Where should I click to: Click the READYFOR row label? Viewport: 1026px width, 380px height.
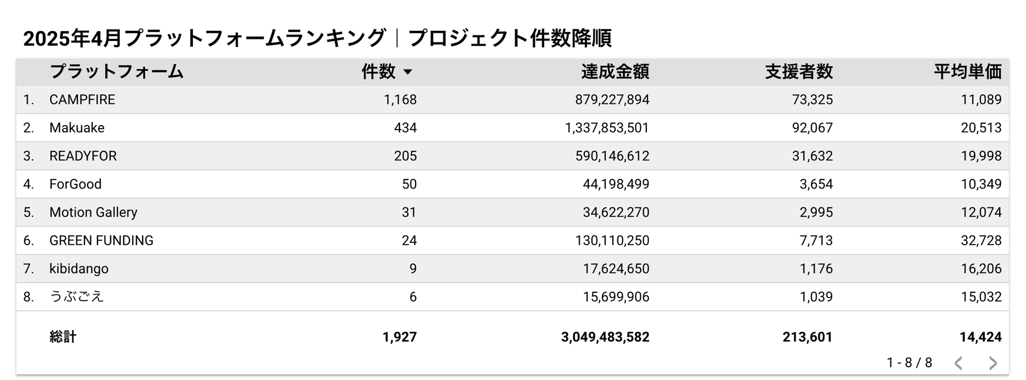coord(83,156)
